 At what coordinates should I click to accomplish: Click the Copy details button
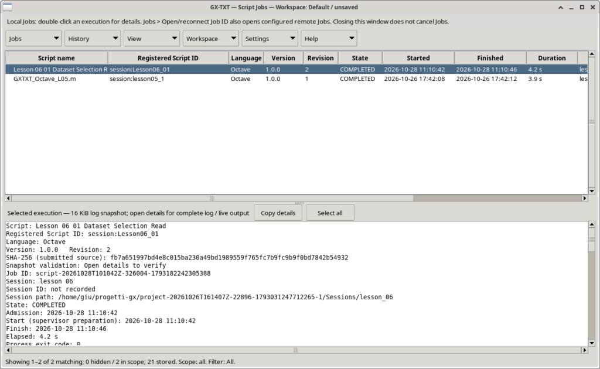point(278,213)
